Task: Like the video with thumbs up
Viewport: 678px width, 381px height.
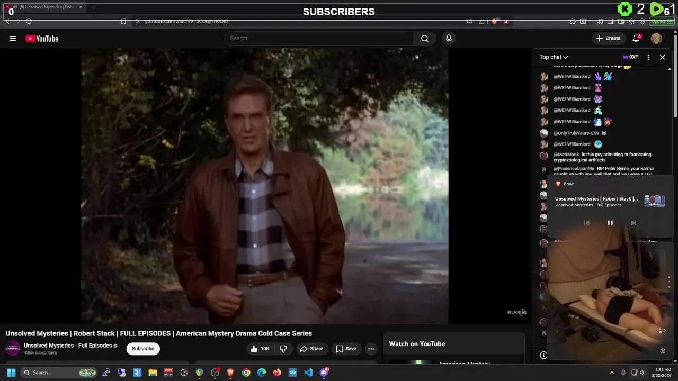Action: pyautogui.click(x=260, y=349)
